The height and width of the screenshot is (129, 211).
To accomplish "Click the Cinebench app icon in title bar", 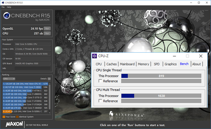I will tap(3, 2).
